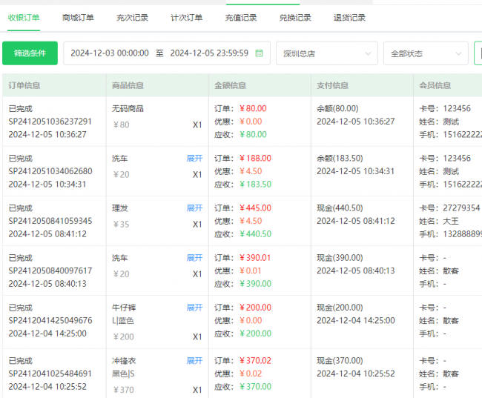The height and width of the screenshot is (398, 482).
Task: Open the 全部状态 status dropdown
Action: click(x=426, y=53)
